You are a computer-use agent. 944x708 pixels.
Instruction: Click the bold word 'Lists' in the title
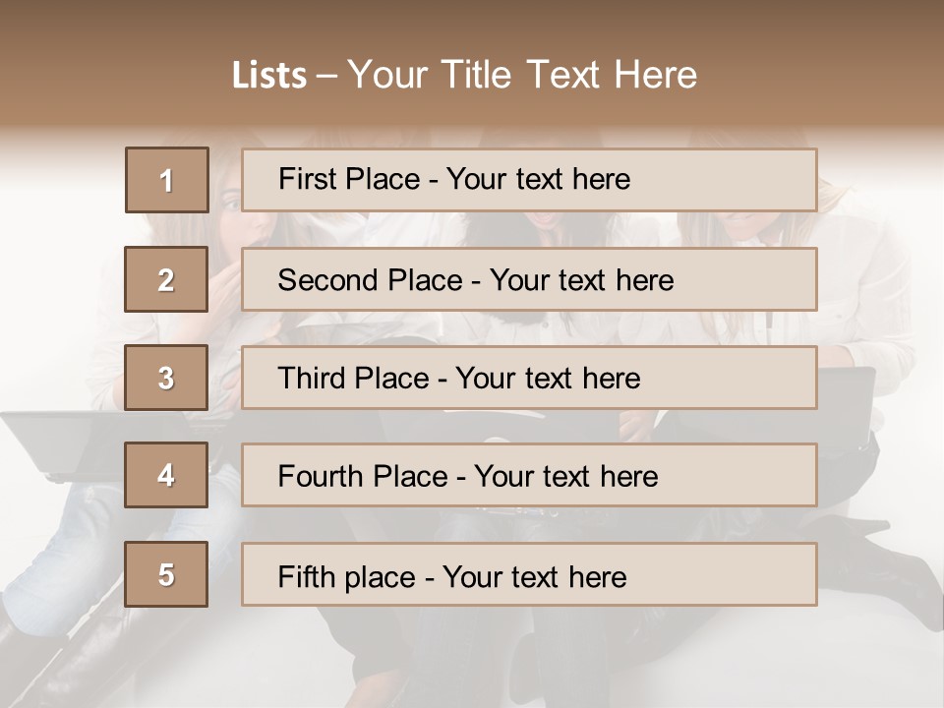[x=269, y=75]
